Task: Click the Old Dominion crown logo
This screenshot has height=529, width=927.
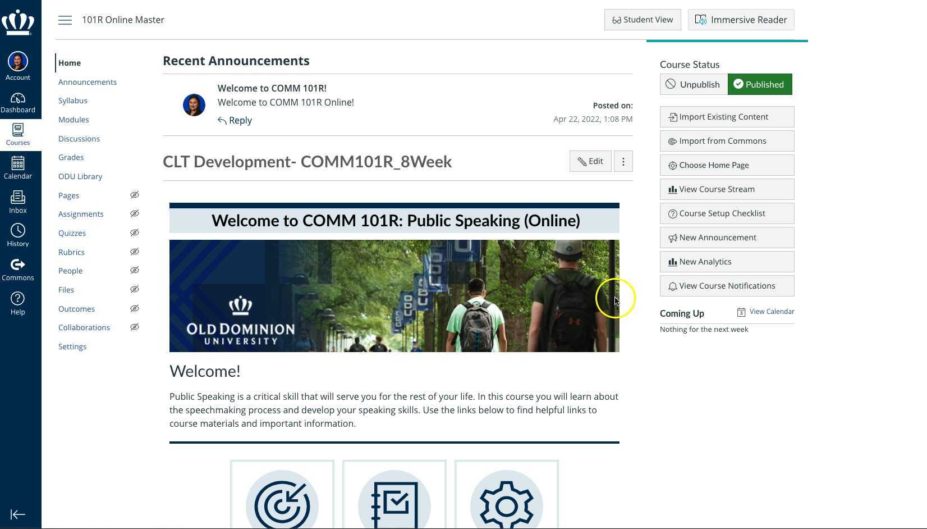Action: coord(18,22)
